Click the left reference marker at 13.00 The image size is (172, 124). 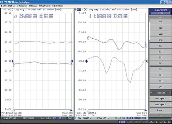point(13,61)
